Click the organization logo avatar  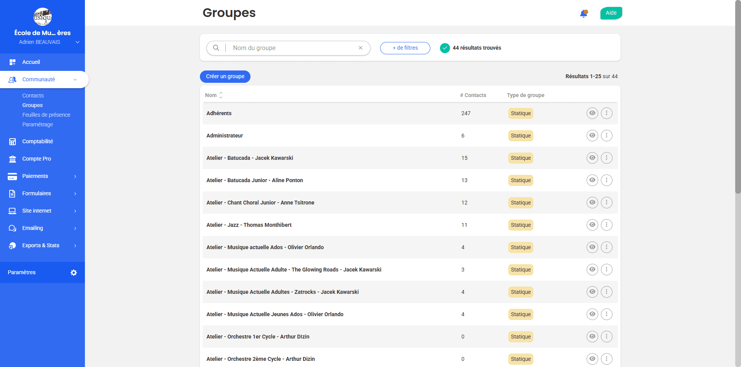42,17
